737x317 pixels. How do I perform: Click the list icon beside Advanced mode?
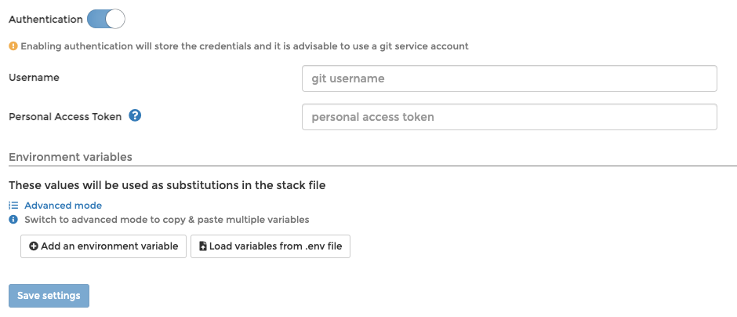click(x=13, y=206)
